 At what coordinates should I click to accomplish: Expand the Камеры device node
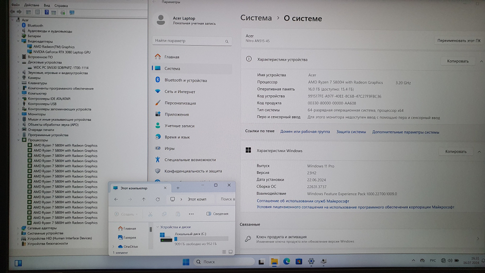coord(18,78)
